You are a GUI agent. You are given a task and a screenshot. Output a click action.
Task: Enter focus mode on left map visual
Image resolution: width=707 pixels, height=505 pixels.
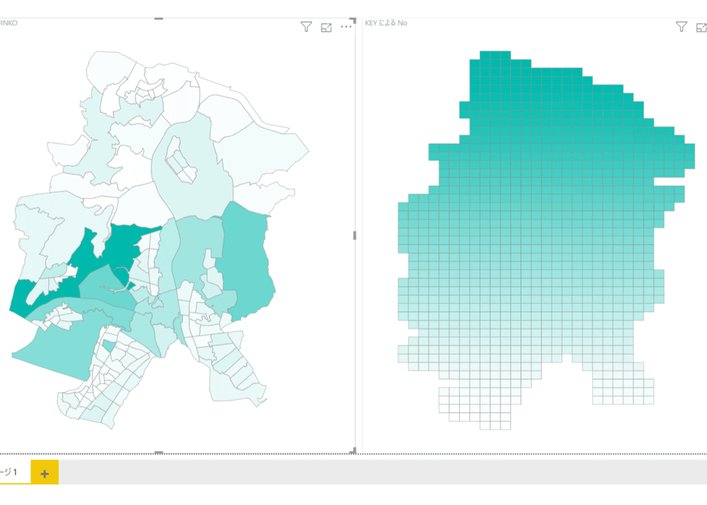click(x=326, y=28)
